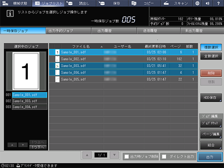Image resolution: width=224 pixels, height=168 pixels.
Task: Click the メモリー残量 value 99.818%
Action: point(216,19)
